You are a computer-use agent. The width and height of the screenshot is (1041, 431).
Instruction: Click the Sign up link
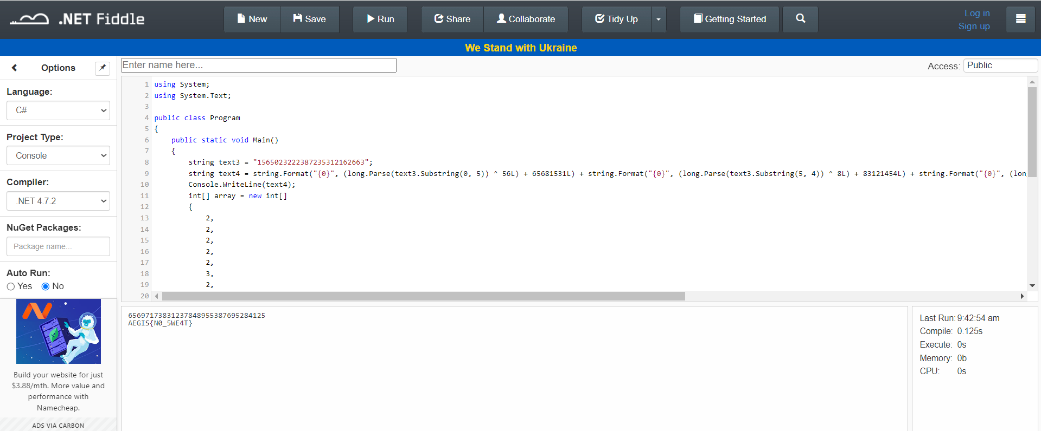point(974,26)
